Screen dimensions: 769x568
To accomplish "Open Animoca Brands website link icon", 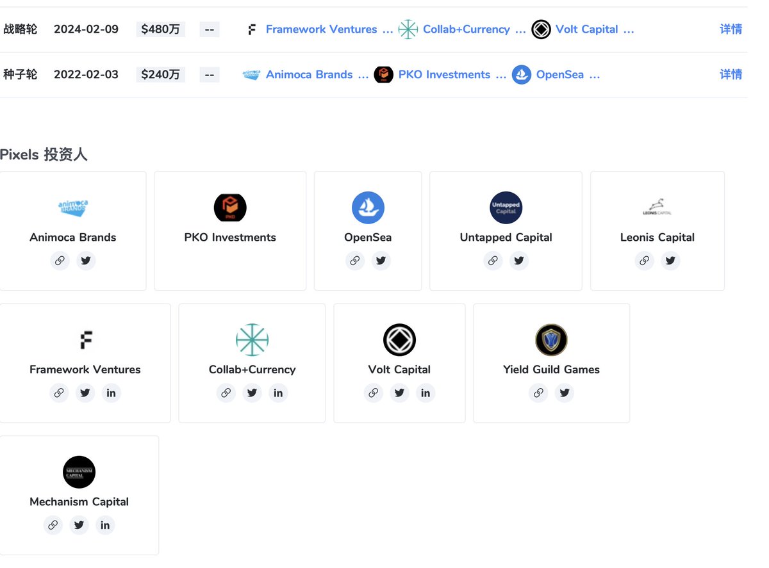I will pos(60,261).
